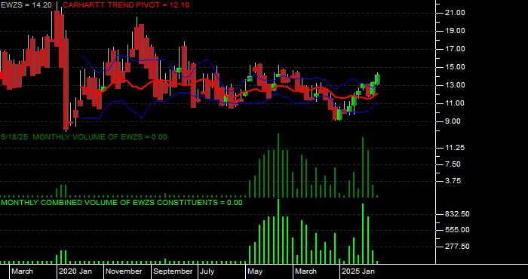Click the MONTHLY VOLUME OF EWZS = 0.00 label
Screen dimensions: 528x279
point(100,137)
